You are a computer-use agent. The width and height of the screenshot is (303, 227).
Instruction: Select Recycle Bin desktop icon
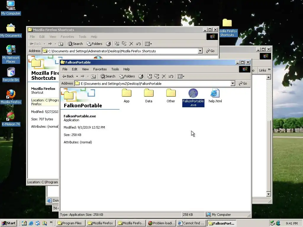pyautogui.click(x=11, y=74)
